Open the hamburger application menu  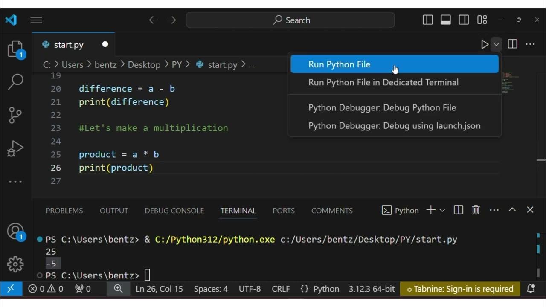(x=36, y=20)
